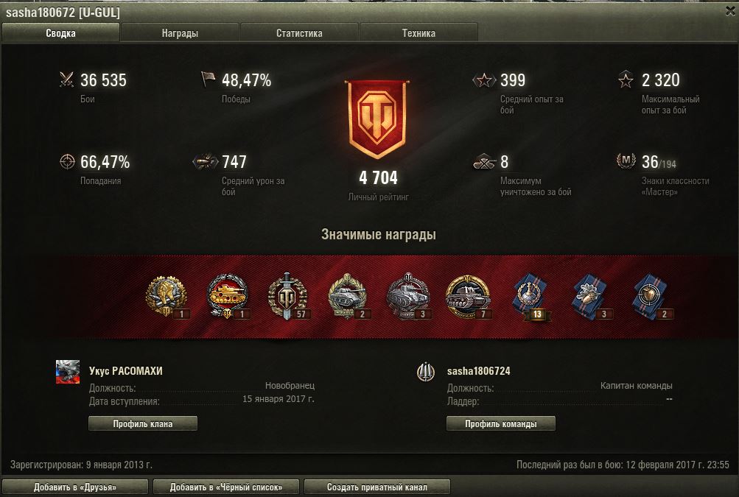
Task: Click the red personal rating banner emblem
Action: (377, 119)
